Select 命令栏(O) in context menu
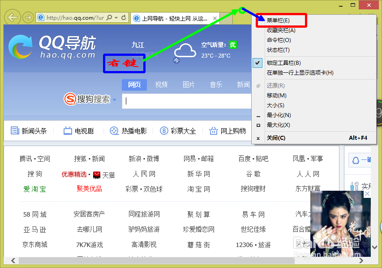 pyautogui.click(x=279, y=40)
